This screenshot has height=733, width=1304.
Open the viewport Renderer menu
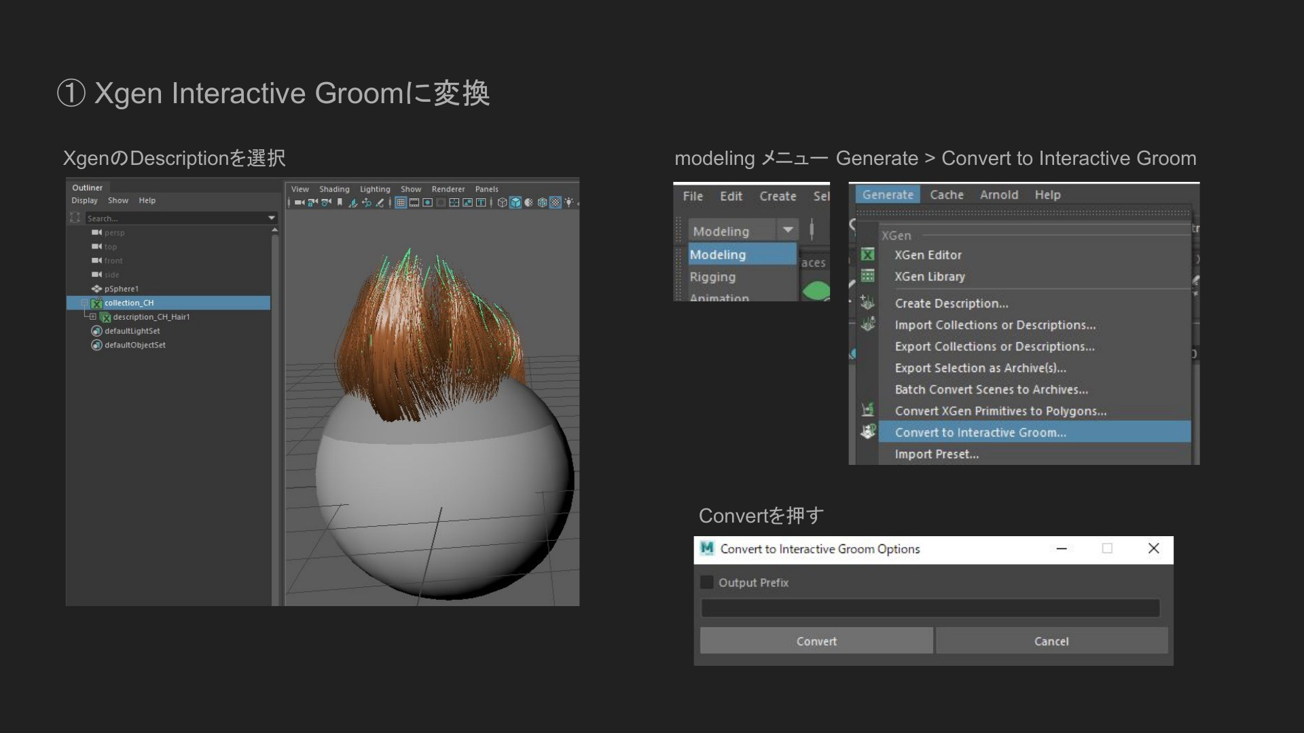click(x=448, y=189)
